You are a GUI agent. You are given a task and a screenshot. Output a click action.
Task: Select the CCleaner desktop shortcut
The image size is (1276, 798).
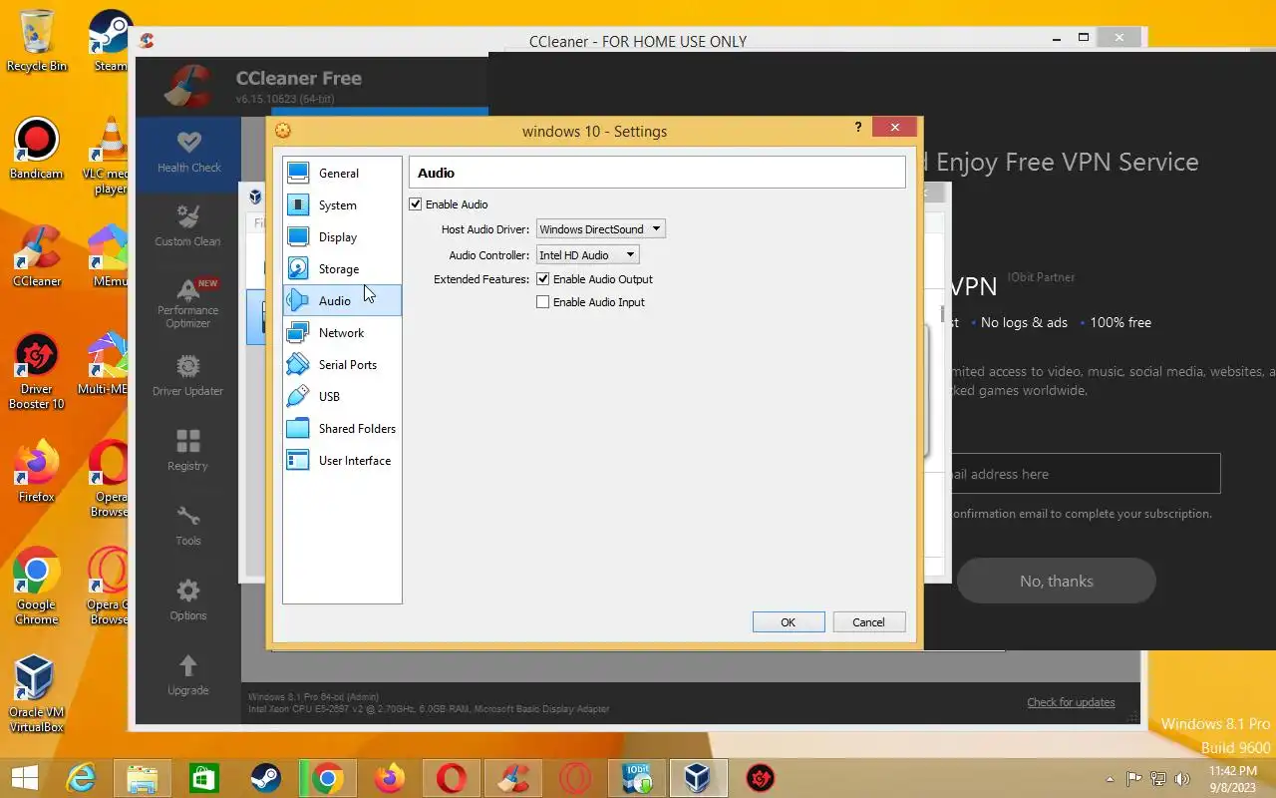click(x=37, y=256)
